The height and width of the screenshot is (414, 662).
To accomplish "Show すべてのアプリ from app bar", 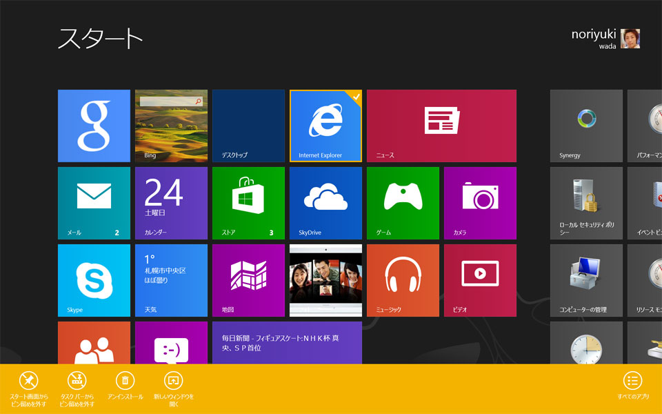I will click(633, 386).
